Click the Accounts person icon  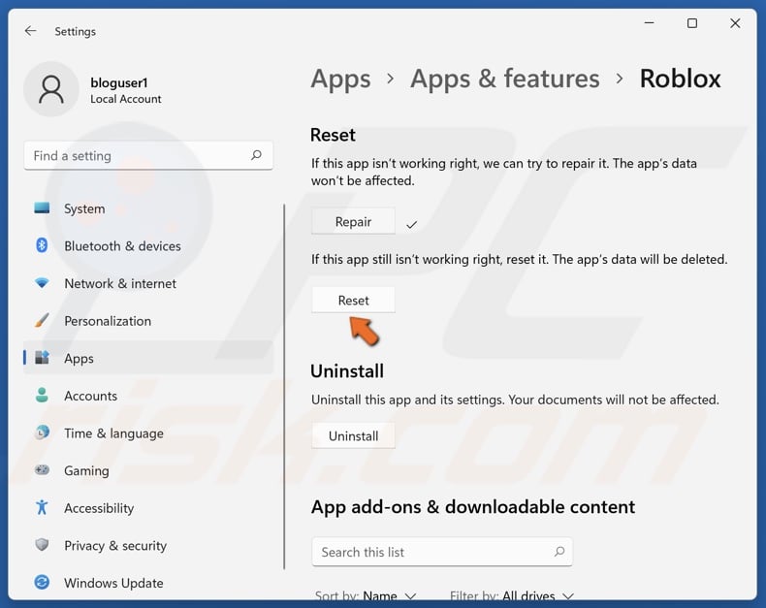[42, 396]
